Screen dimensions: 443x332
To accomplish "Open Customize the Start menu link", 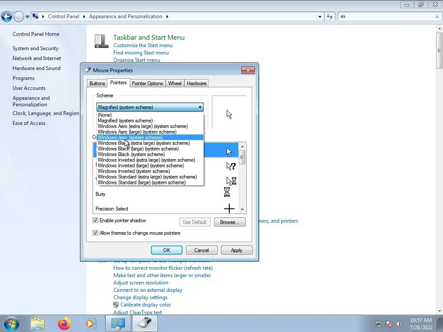I will click(x=143, y=45).
